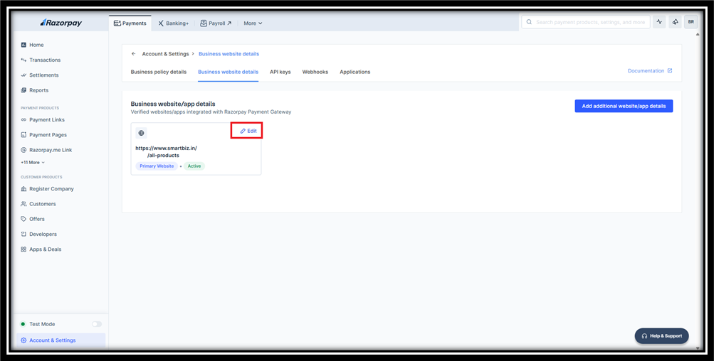Screen dimensions: 714x361
Task: Open the Banking+ product tab
Action: click(173, 23)
